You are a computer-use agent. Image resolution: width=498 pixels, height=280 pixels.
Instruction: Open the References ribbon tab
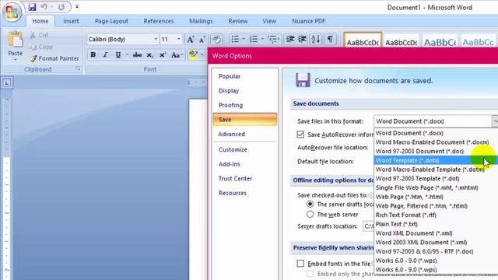159,21
